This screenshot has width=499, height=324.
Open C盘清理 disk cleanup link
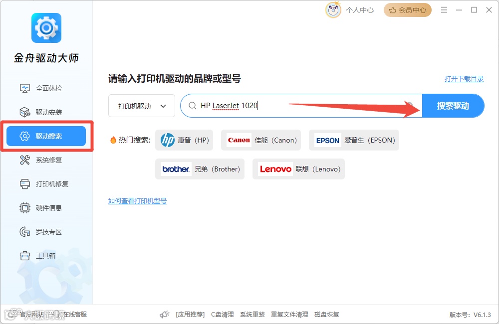(223, 315)
